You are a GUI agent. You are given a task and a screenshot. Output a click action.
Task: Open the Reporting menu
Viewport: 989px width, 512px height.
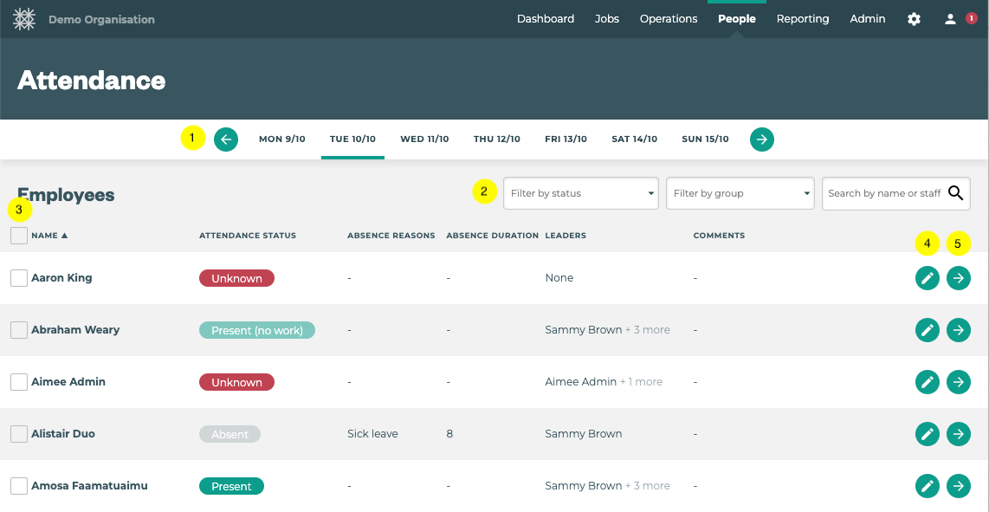(x=802, y=19)
